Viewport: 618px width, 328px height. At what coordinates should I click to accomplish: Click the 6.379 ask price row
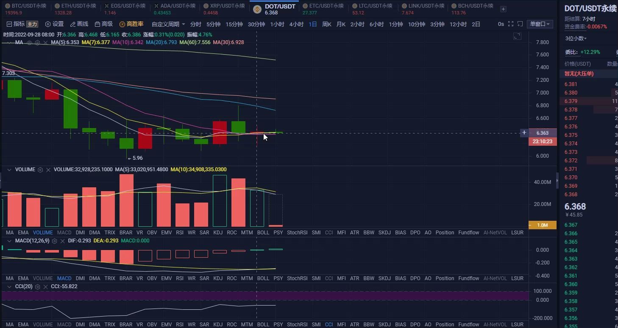591,101
